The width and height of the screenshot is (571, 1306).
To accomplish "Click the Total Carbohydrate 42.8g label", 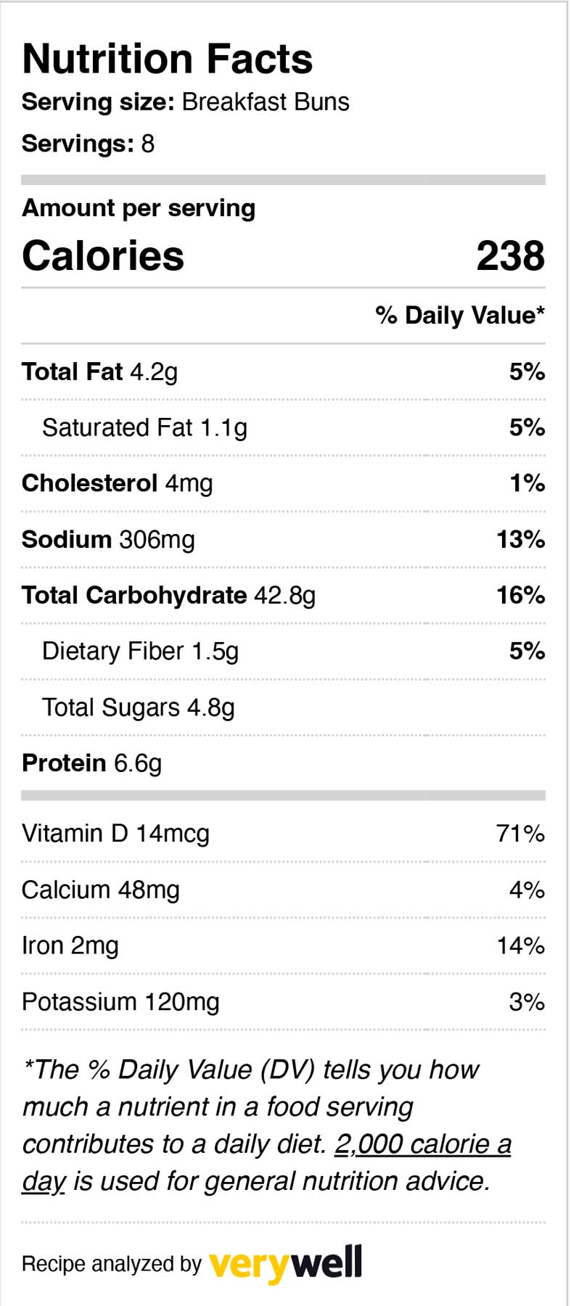I will (x=169, y=596).
